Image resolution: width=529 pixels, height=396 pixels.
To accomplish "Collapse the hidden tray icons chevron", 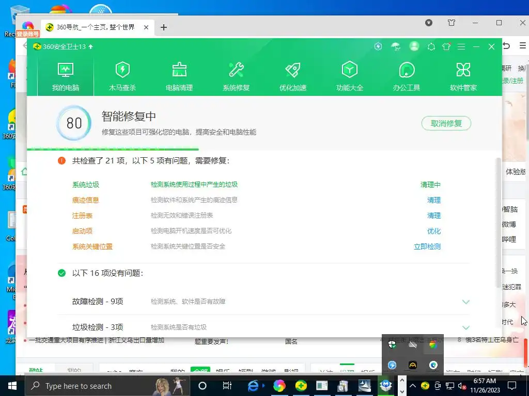I will click(413, 386).
